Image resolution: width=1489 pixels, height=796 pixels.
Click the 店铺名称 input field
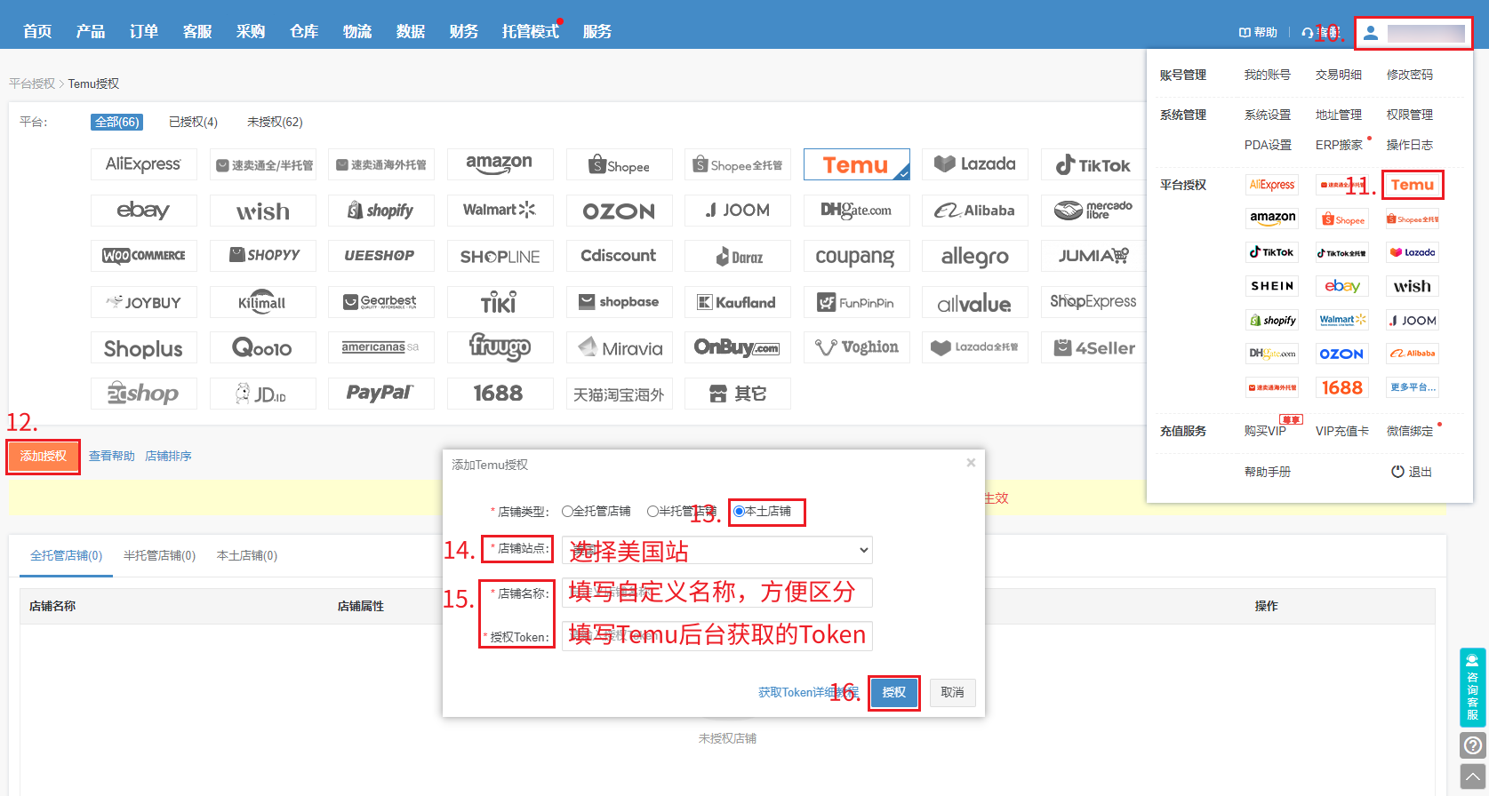pyautogui.click(x=717, y=593)
